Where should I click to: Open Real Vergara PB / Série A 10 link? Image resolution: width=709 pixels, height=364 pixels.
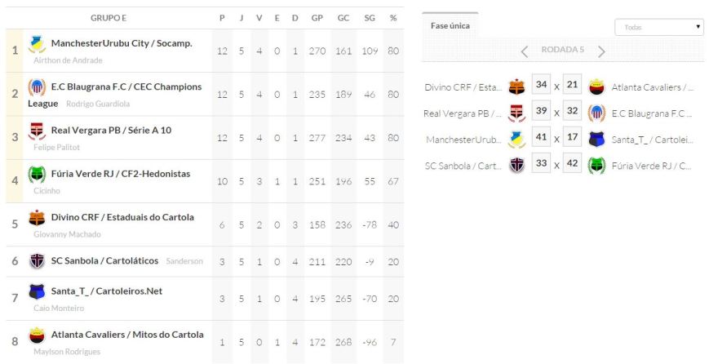pos(111,130)
